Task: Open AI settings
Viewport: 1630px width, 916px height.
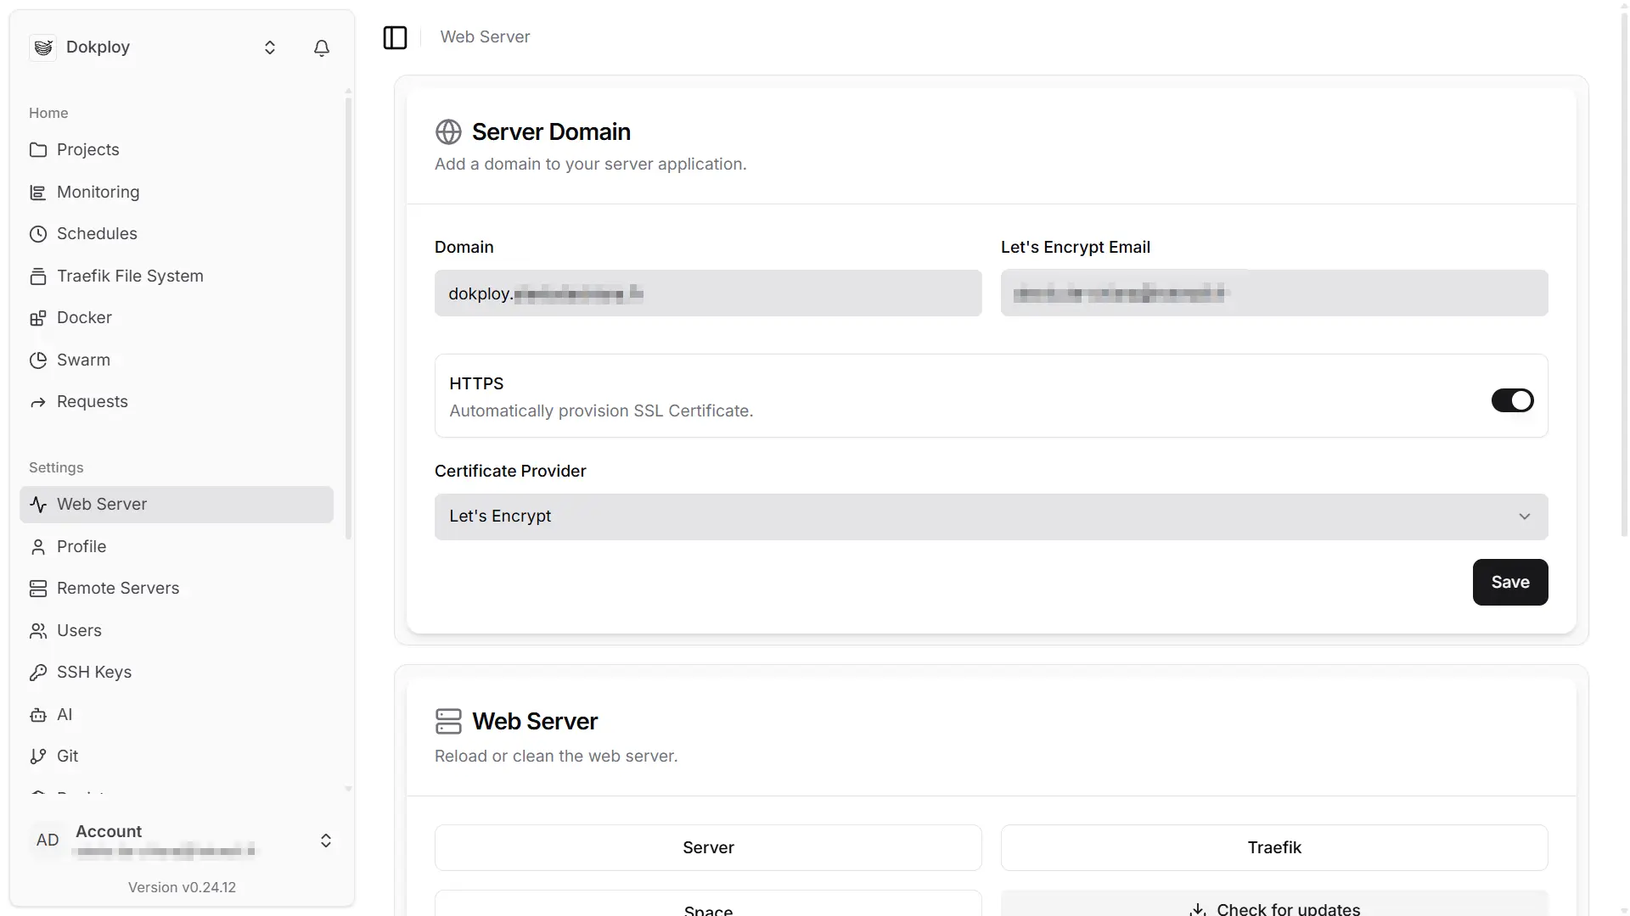Action: coord(177,715)
